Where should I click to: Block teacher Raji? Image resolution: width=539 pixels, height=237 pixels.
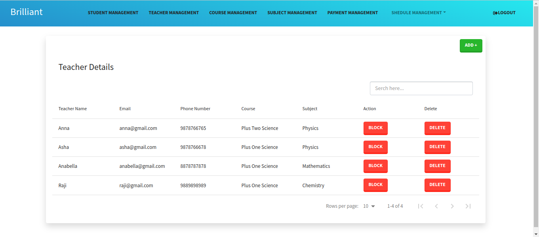coord(375,185)
